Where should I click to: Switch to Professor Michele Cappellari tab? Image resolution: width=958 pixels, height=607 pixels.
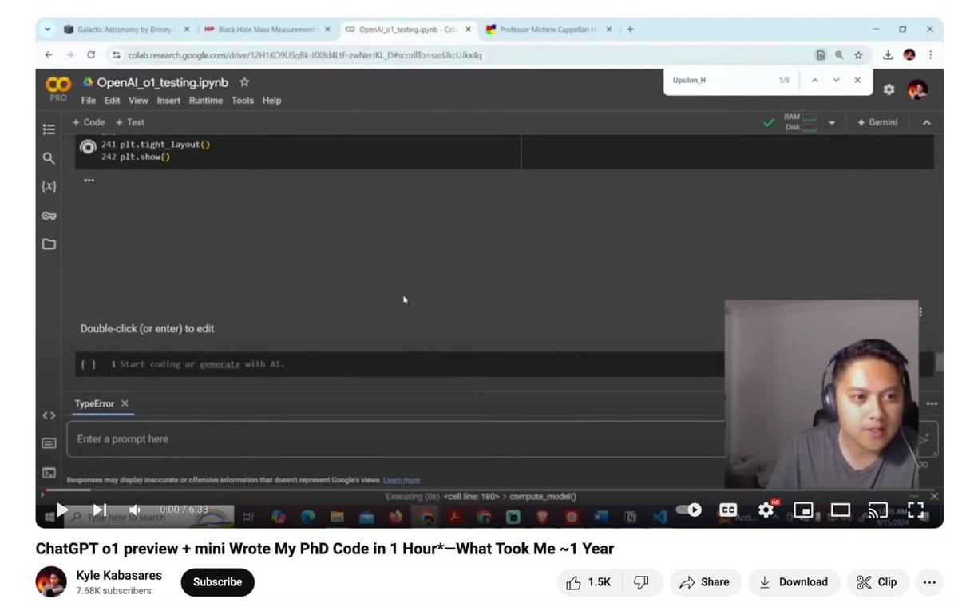point(548,30)
